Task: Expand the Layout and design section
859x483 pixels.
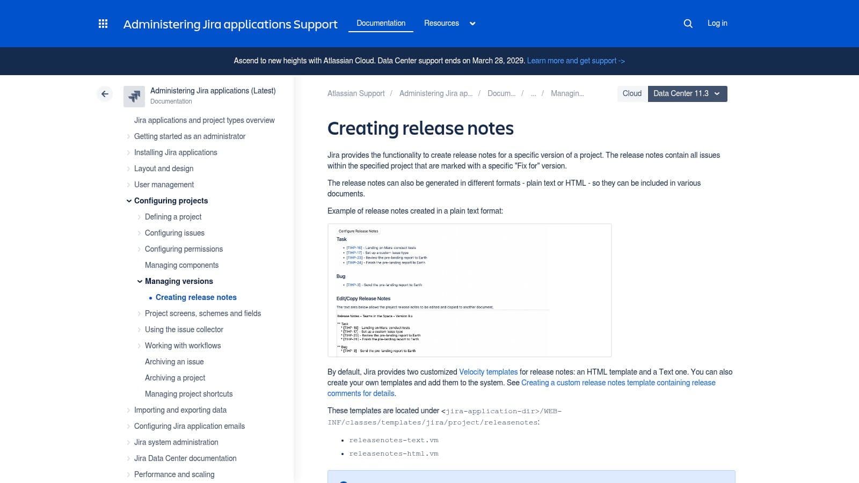Action: 129,169
